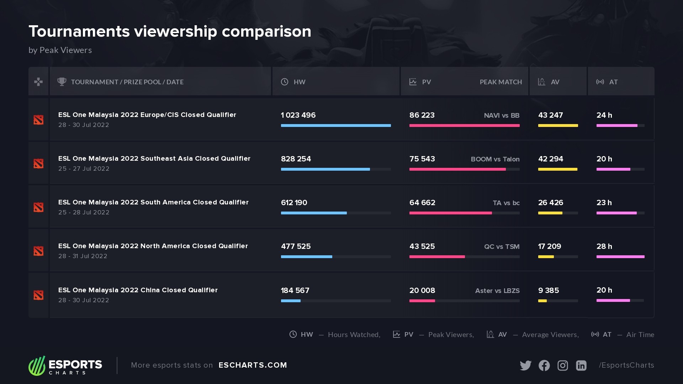Image resolution: width=683 pixels, height=384 pixels.
Task: Click the clock icon beside the HW header
Action: pyautogui.click(x=285, y=82)
